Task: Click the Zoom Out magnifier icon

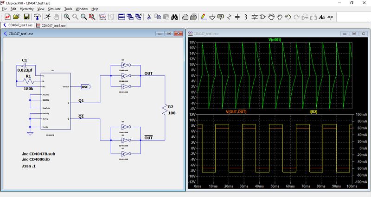Action: click(x=83, y=17)
